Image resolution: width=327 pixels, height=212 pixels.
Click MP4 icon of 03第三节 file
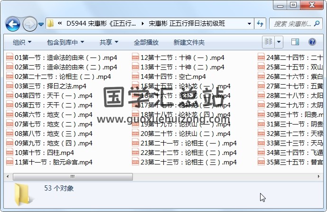pyautogui.click(x=9, y=86)
